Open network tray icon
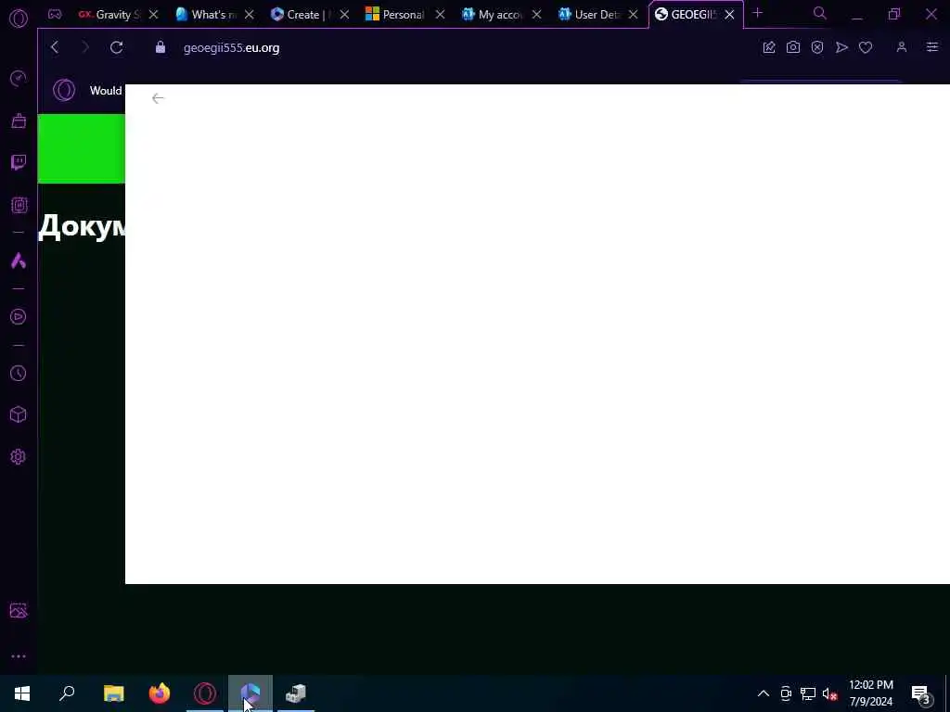 pos(808,693)
